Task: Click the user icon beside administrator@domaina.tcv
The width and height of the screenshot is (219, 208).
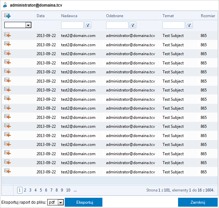Action: coord(5,5)
